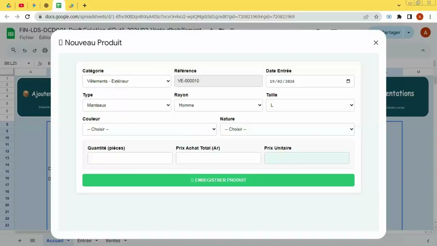Viewport: 437px width, 246px height.
Task: Bookmark this page with the star icon
Action: point(376,16)
